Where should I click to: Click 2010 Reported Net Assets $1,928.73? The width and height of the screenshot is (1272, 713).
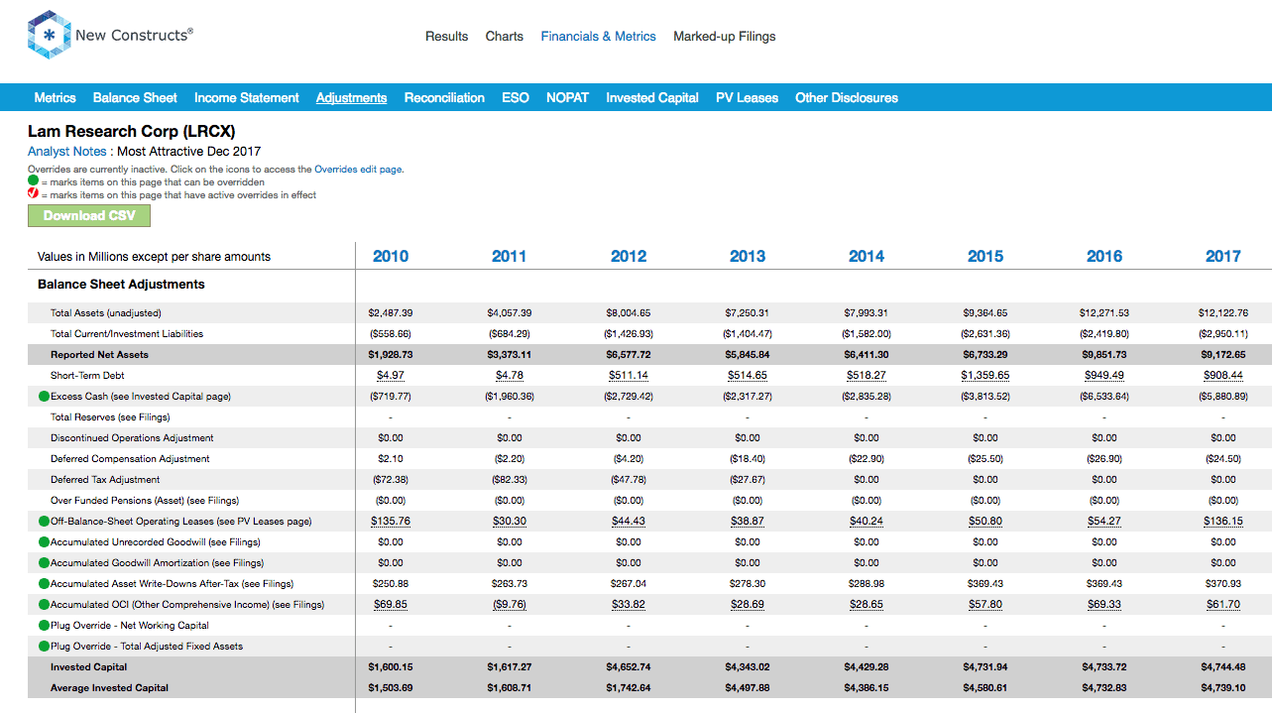pos(391,355)
